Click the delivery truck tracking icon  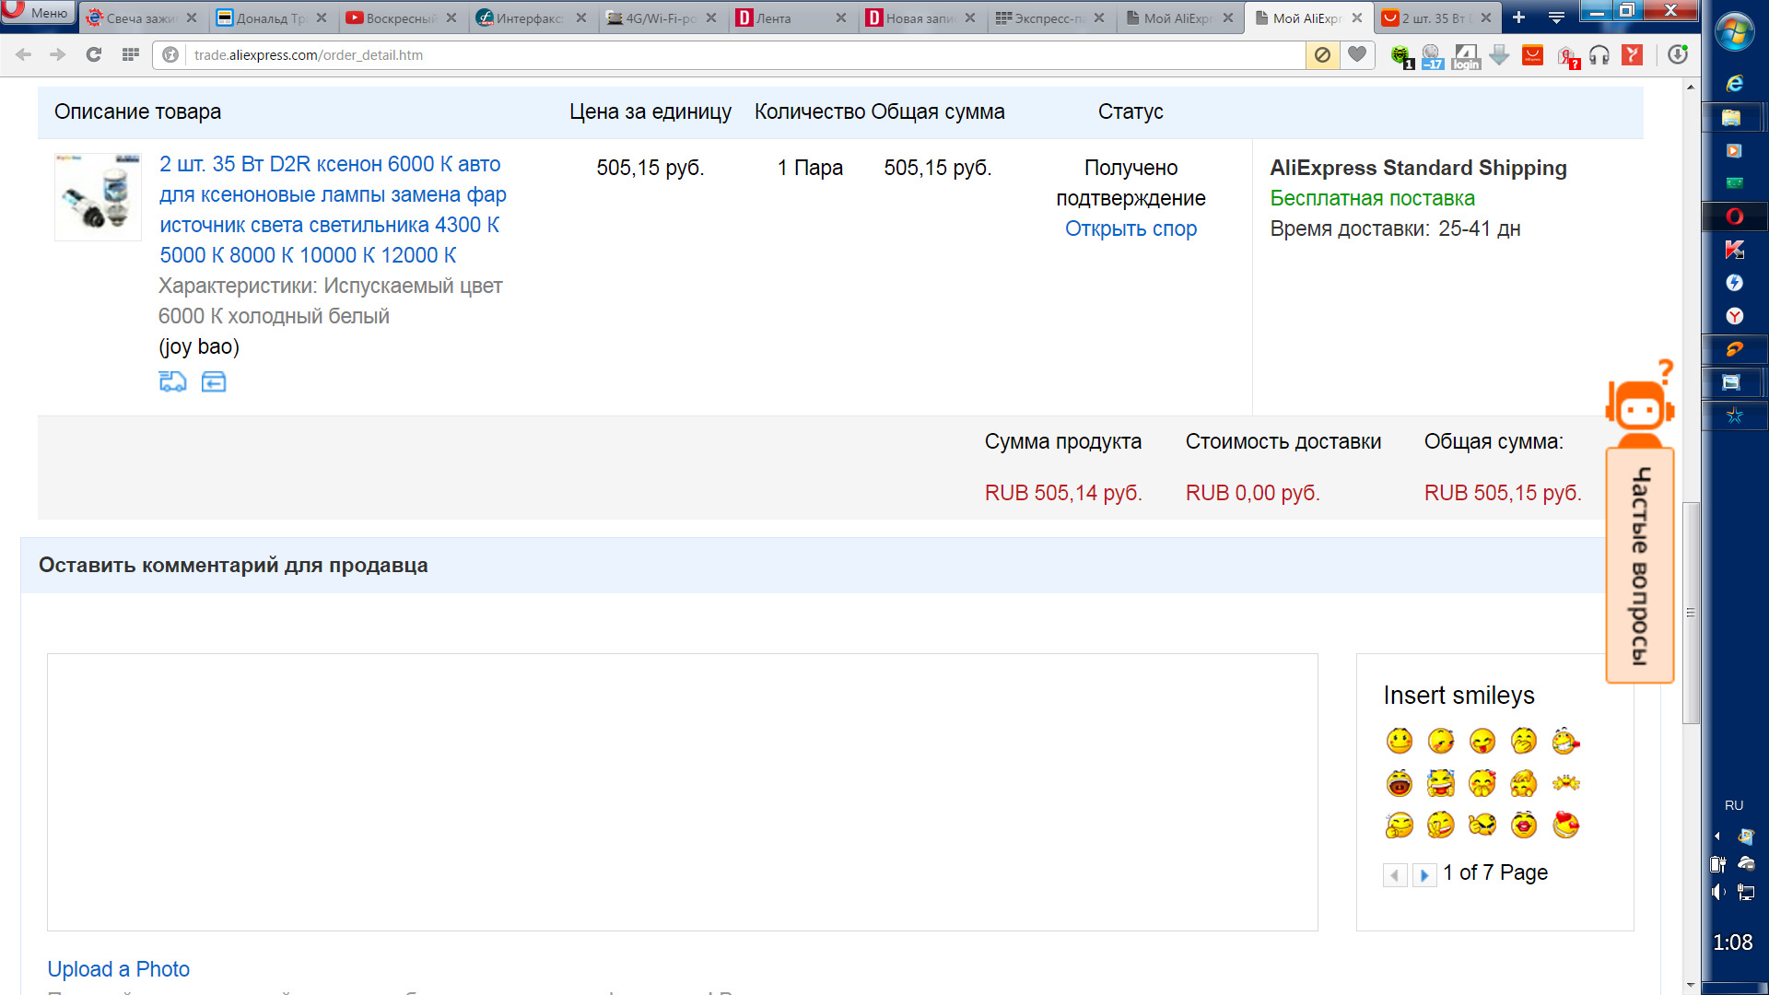pos(172,381)
